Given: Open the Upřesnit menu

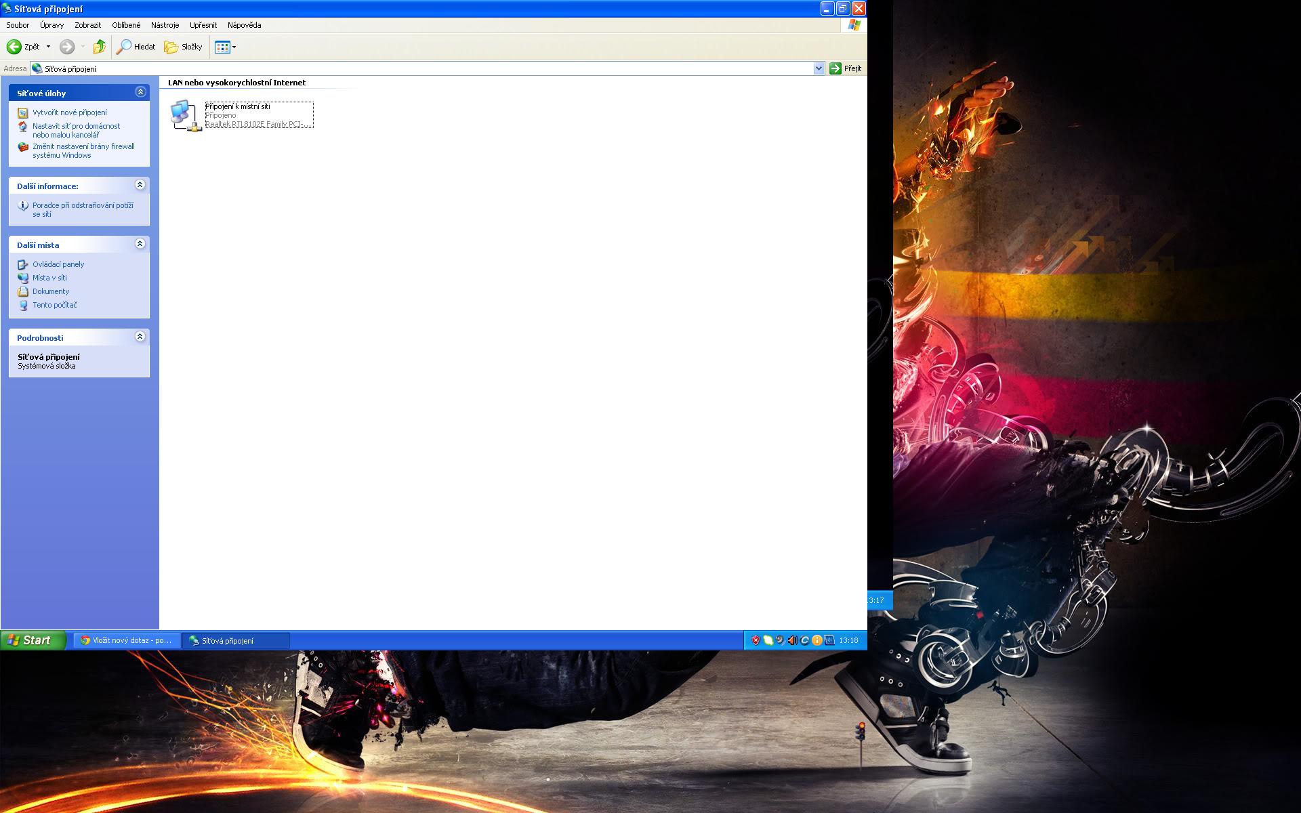Looking at the screenshot, I should pos(203,25).
